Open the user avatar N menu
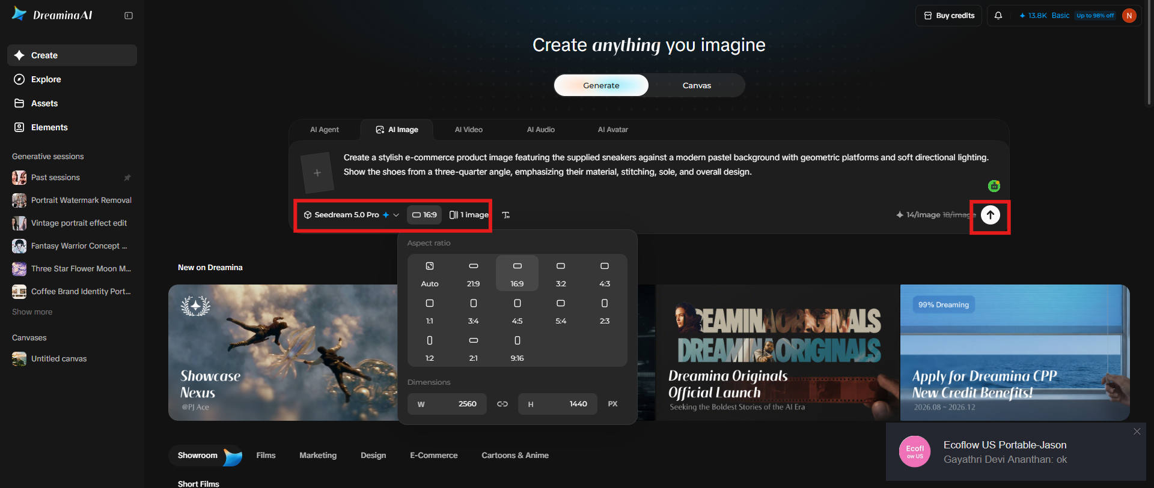This screenshot has height=488, width=1154. 1129,16
